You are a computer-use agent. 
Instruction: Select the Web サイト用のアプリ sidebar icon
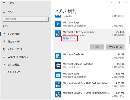click(x=4, y=57)
